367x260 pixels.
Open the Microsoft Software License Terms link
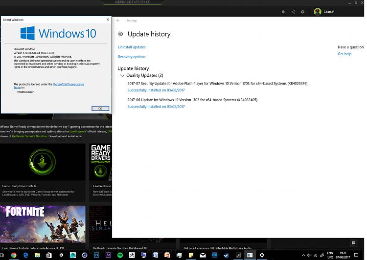[x=69, y=84]
